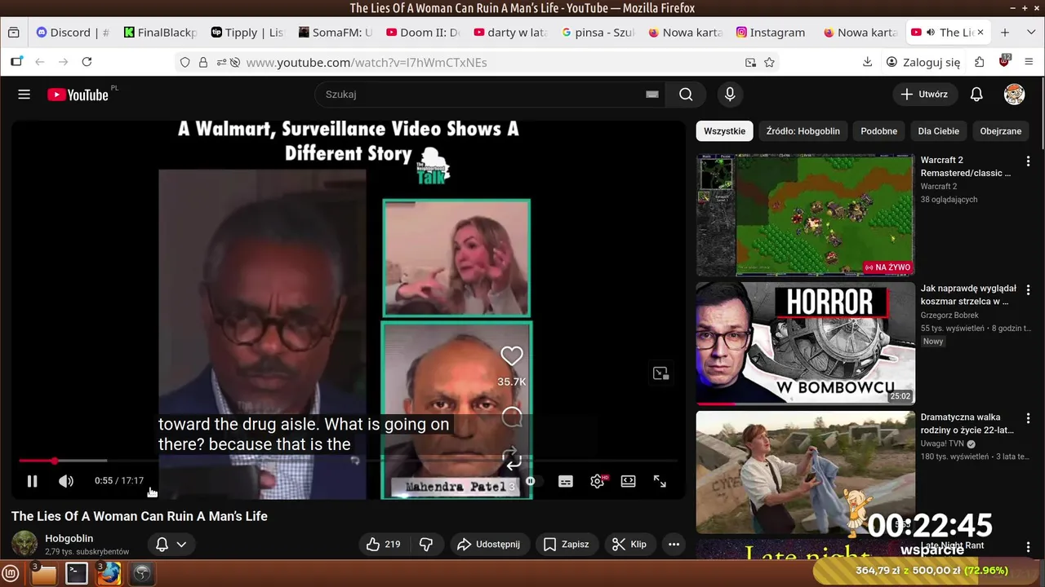Open a new browser tab plus button
Viewport: 1045px width, 587px height.
tap(1005, 33)
